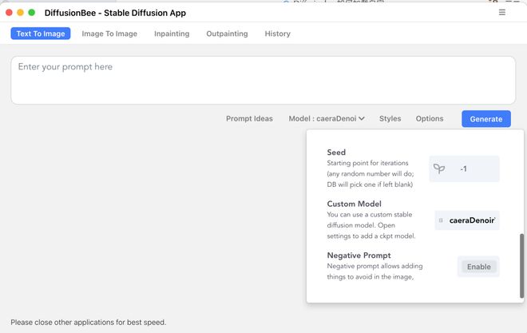Switch to the Text To Image tab
This screenshot has height=333, width=527.
[x=41, y=34]
